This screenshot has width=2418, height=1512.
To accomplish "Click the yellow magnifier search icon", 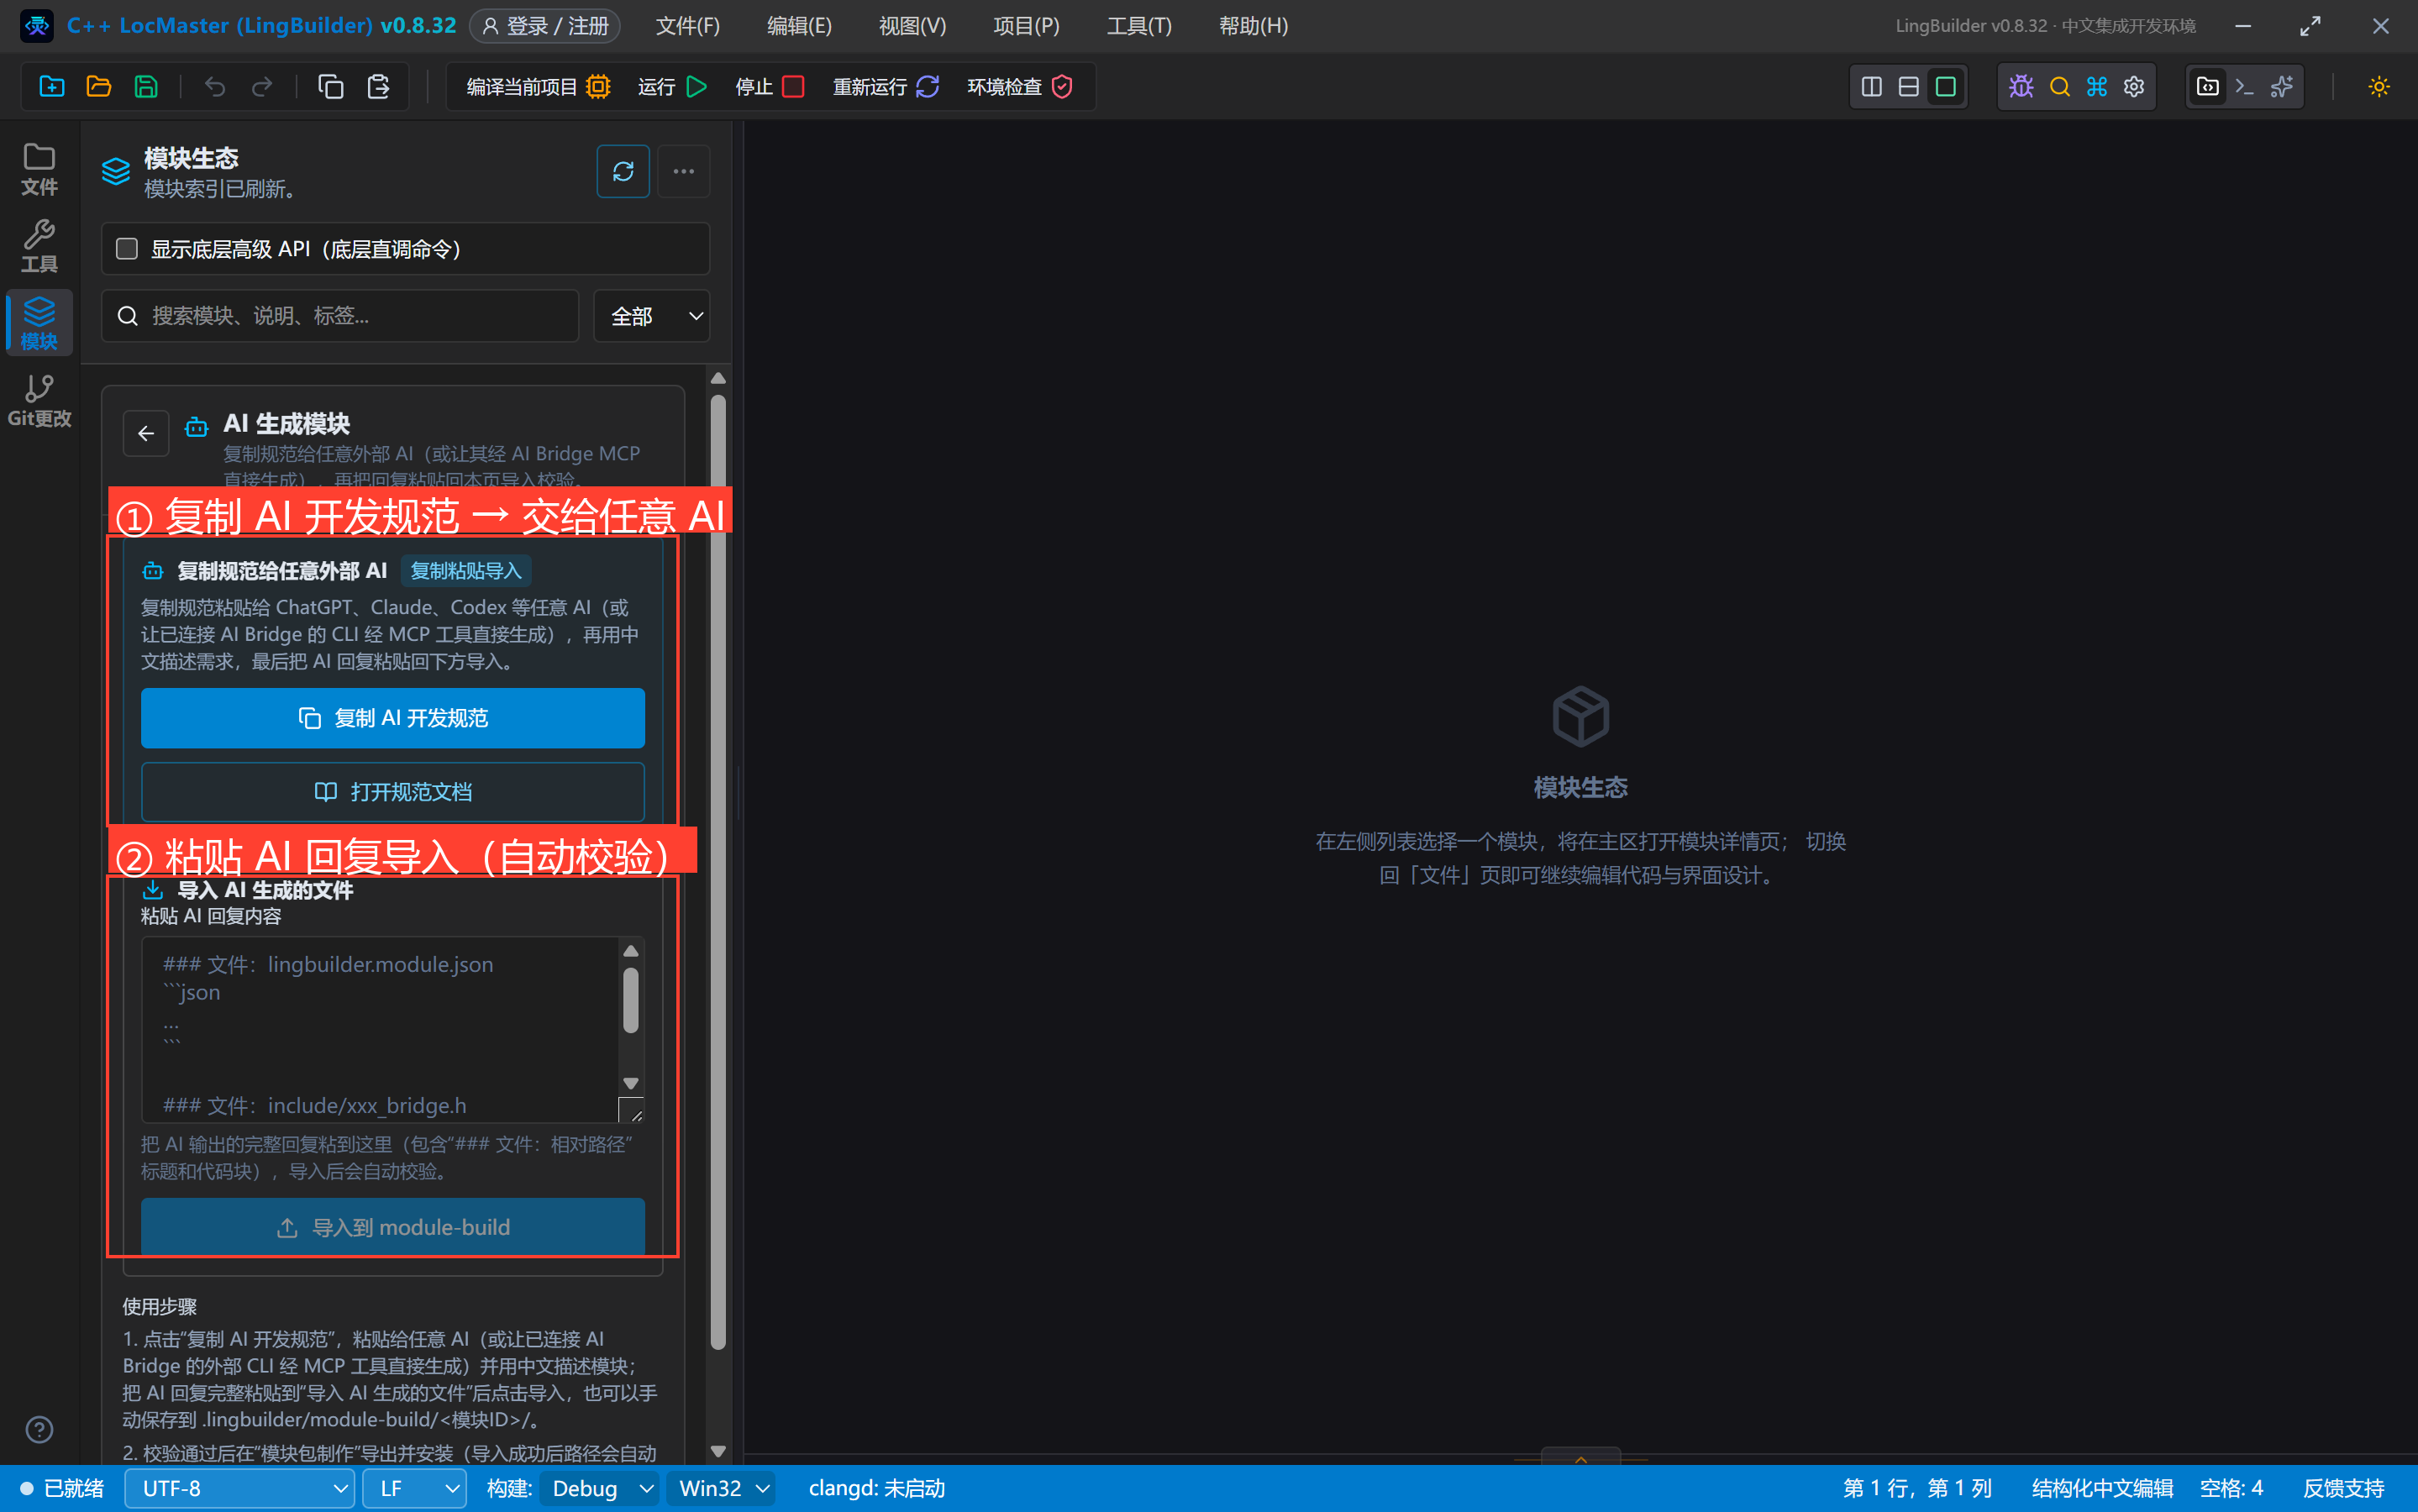I will [2059, 87].
